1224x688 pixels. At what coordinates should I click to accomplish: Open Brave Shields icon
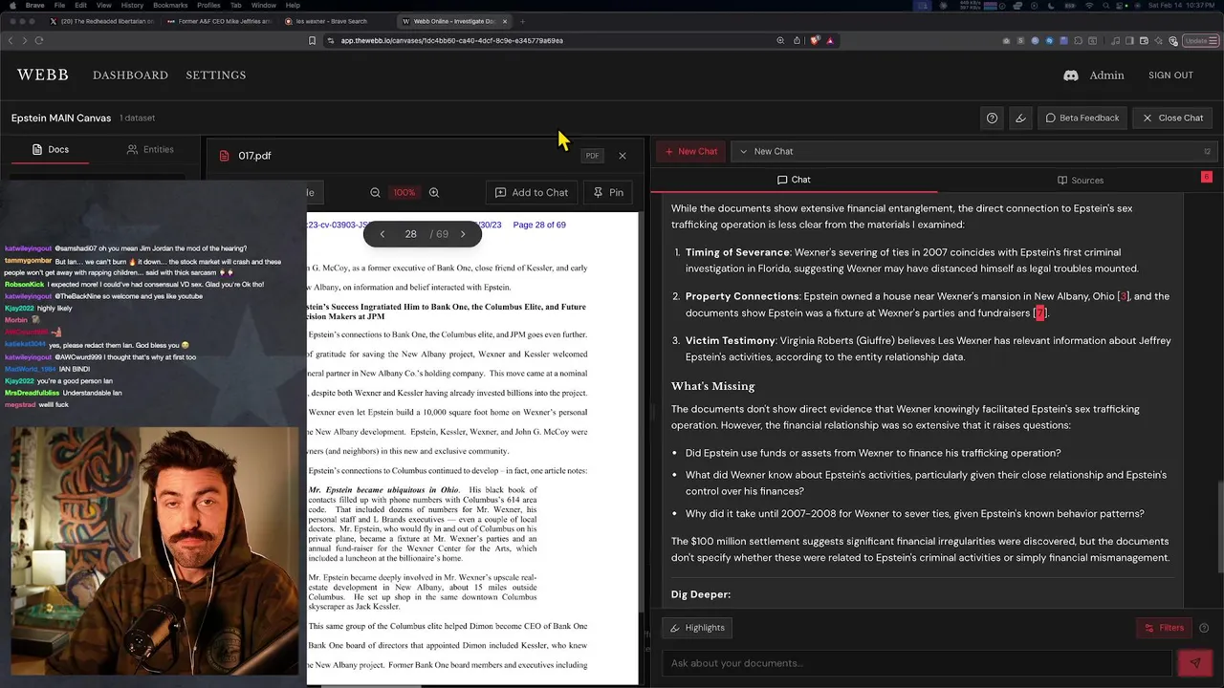pos(815,40)
